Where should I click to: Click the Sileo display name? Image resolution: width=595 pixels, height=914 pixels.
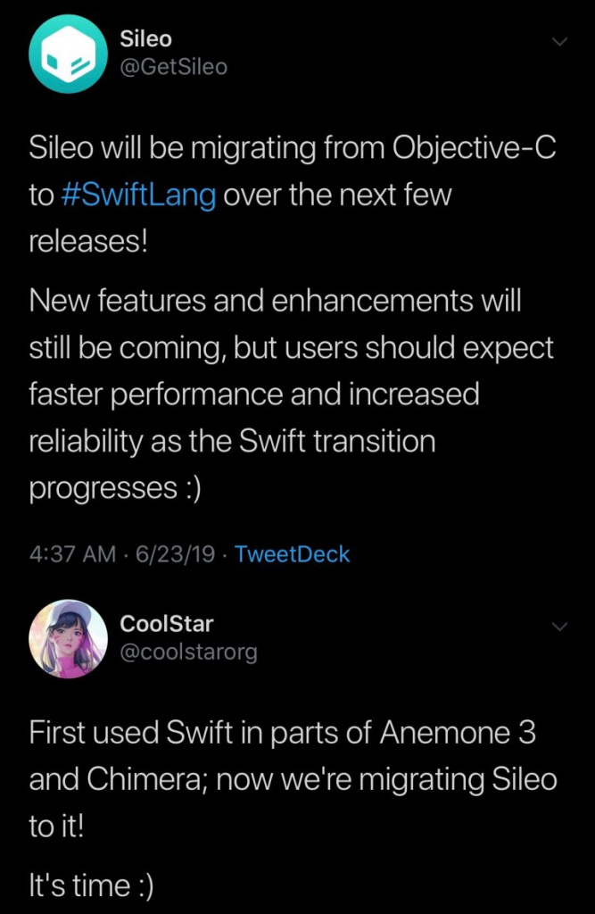click(x=145, y=38)
